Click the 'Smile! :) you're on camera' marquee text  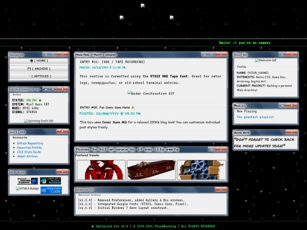(x=244, y=43)
